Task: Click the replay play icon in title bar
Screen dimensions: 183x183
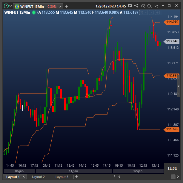Action: (x=130, y=6)
